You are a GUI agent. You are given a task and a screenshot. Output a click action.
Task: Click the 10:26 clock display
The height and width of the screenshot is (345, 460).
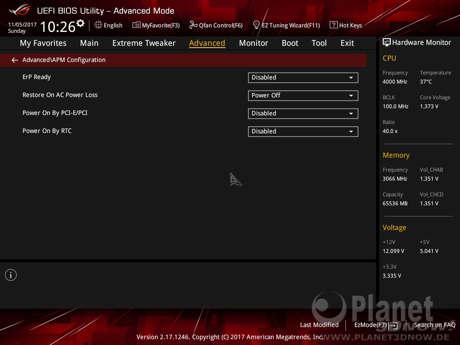tap(58, 27)
